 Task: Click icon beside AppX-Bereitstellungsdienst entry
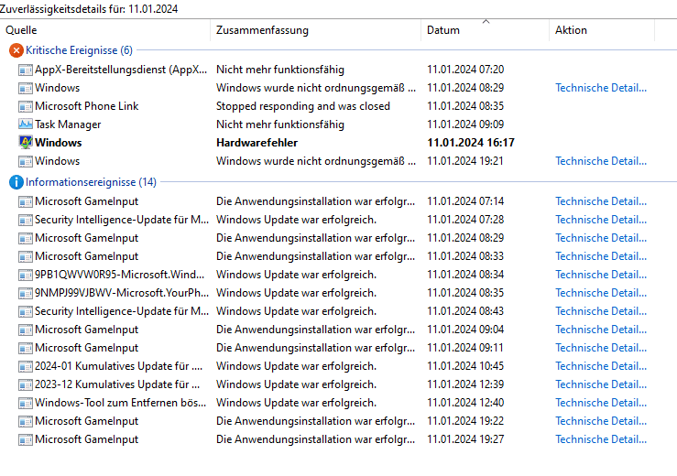tap(26, 70)
